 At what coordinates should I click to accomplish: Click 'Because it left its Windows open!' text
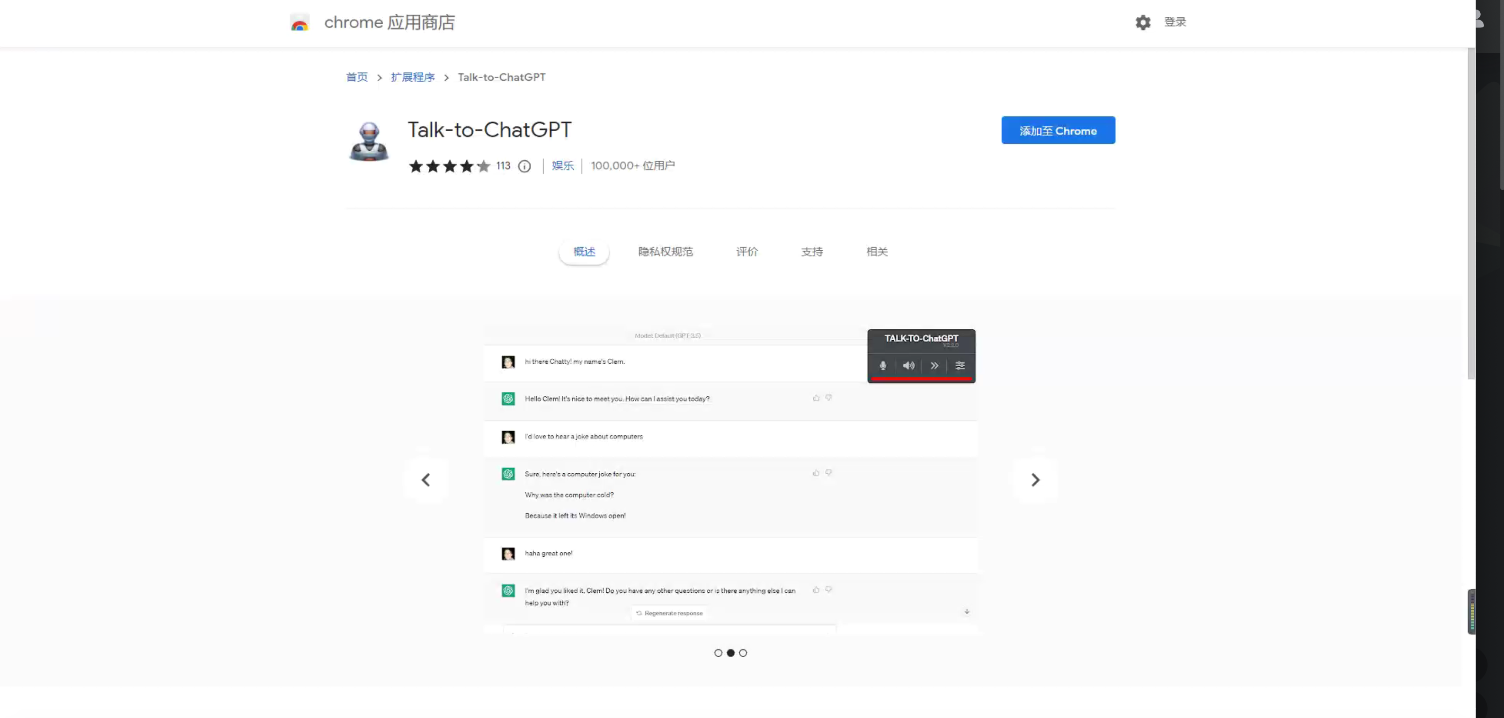pos(575,516)
